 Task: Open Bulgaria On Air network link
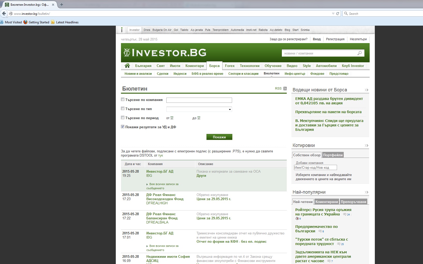point(162,30)
